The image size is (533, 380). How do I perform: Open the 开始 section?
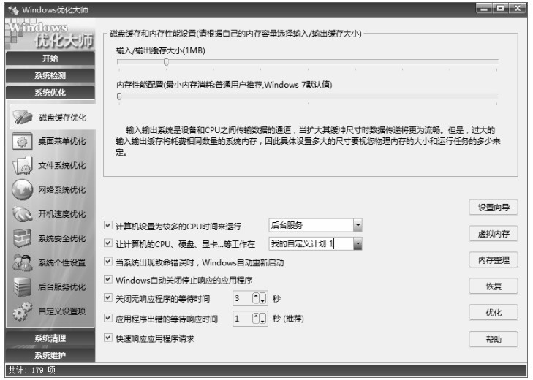[50, 58]
